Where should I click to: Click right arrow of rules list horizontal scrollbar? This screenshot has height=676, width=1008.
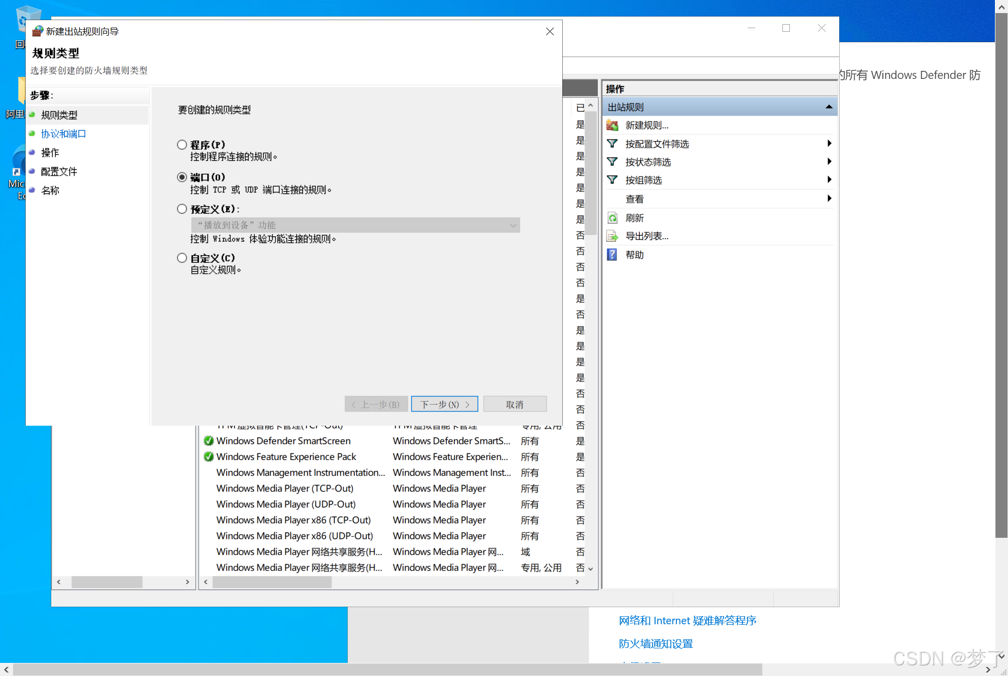click(x=577, y=582)
